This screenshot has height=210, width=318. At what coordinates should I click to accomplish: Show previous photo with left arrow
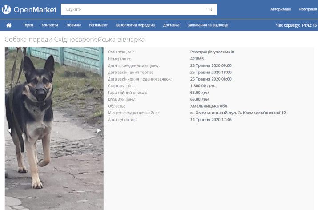pos(9,130)
